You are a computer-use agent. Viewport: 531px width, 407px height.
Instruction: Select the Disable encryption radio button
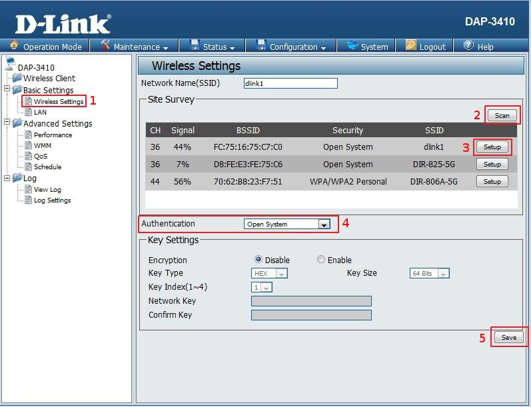[259, 260]
